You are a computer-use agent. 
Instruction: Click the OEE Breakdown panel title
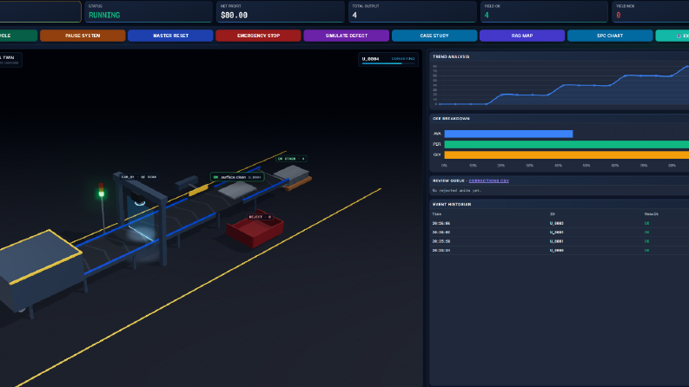451,119
